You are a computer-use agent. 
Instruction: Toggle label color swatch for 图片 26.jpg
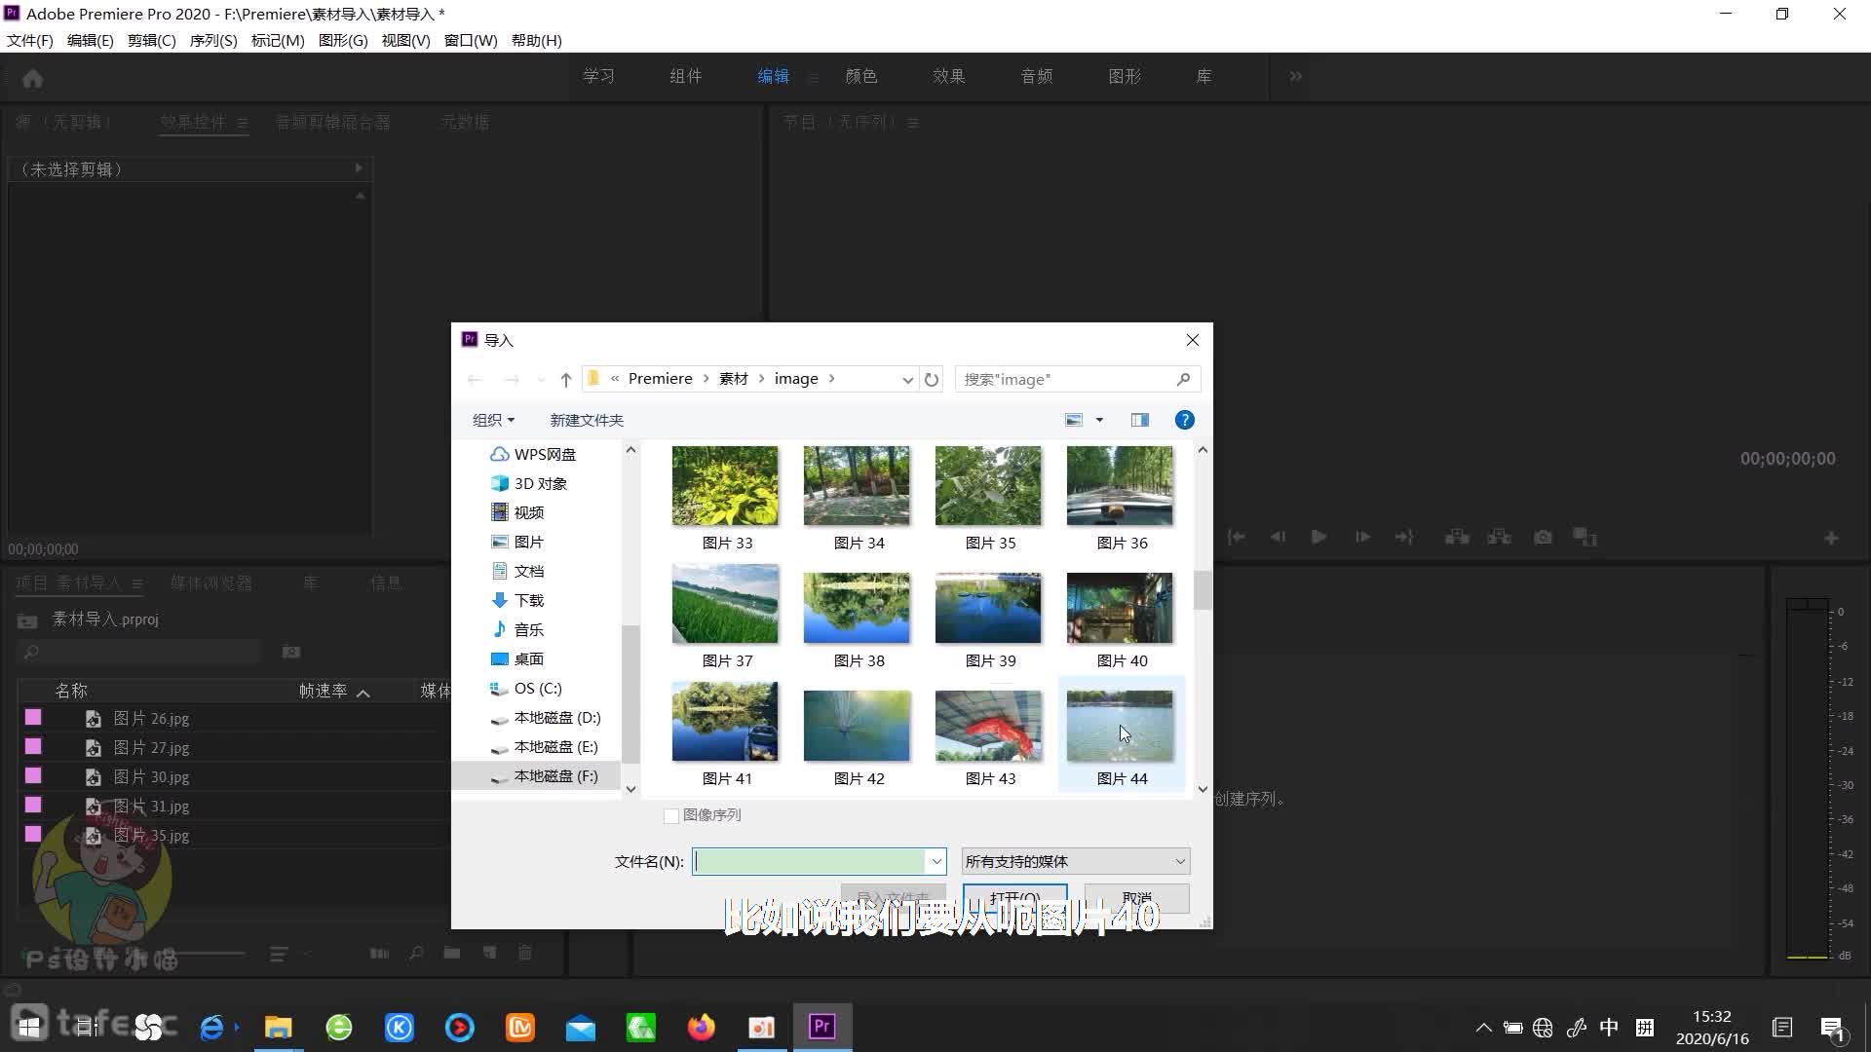[x=33, y=717]
